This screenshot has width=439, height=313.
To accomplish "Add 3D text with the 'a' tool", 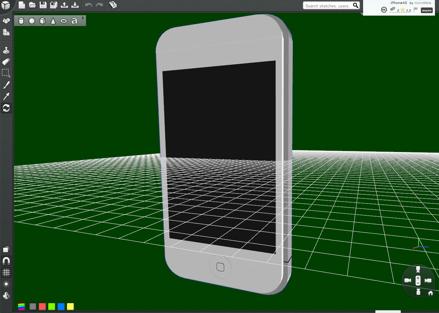I will coord(74,21).
